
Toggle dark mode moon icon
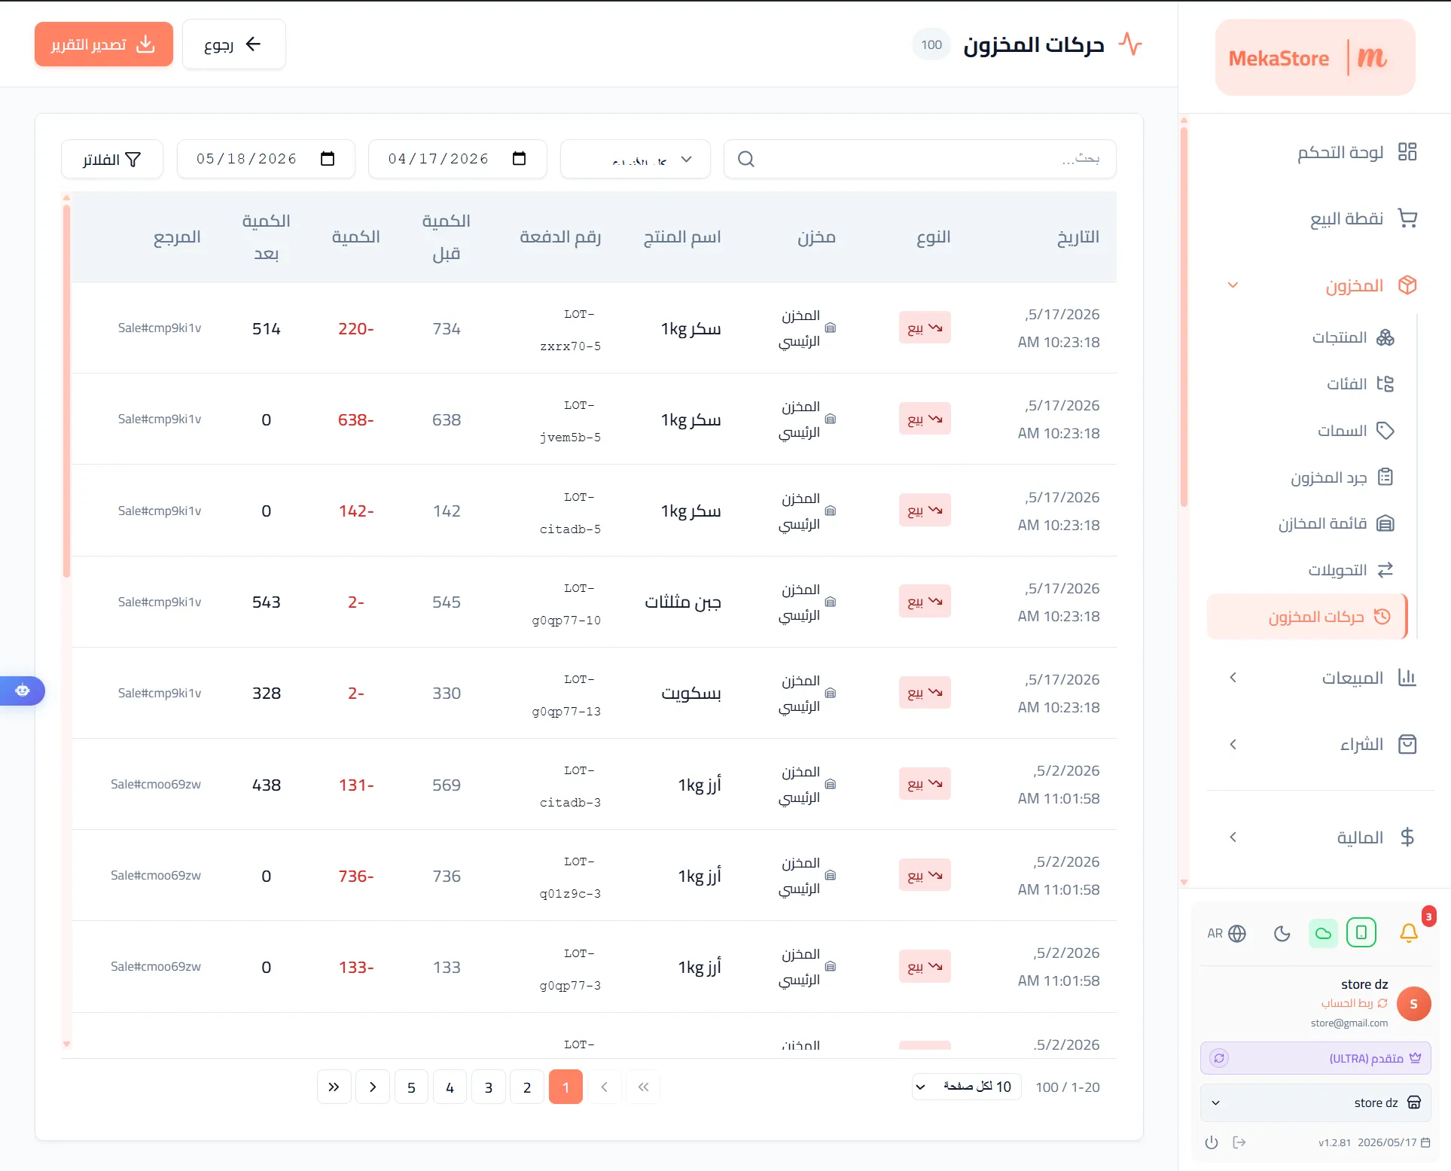pos(1282,934)
